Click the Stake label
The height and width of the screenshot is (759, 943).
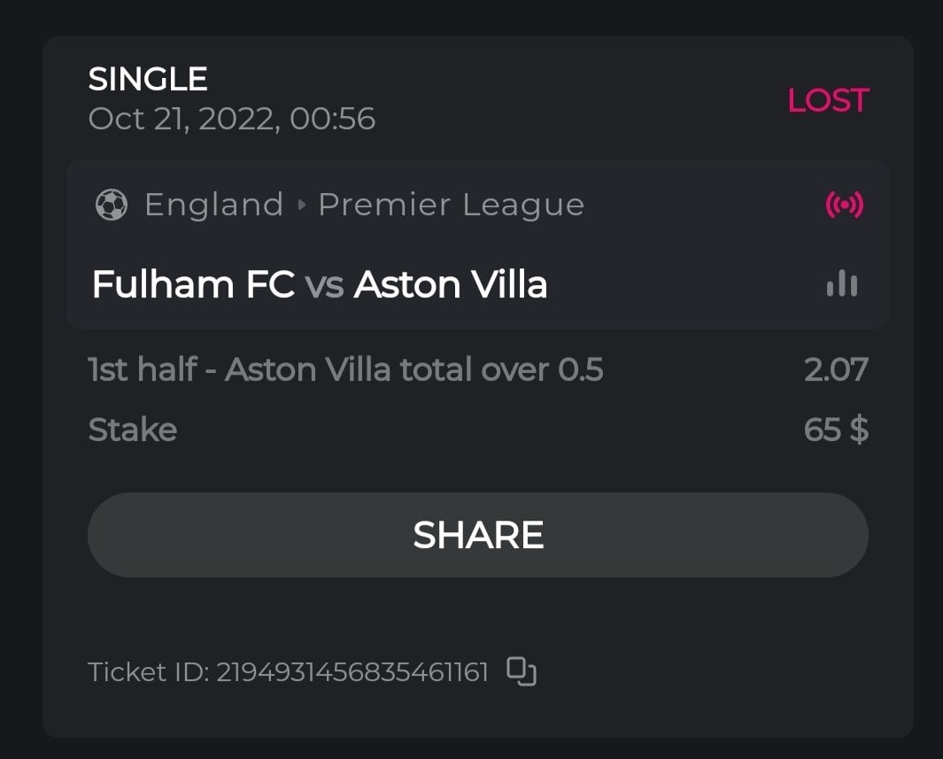coord(133,430)
